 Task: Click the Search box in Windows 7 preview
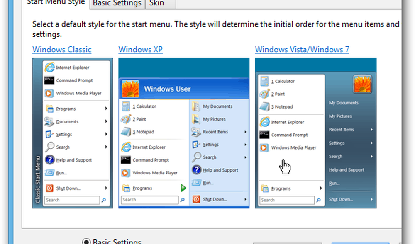click(x=287, y=200)
